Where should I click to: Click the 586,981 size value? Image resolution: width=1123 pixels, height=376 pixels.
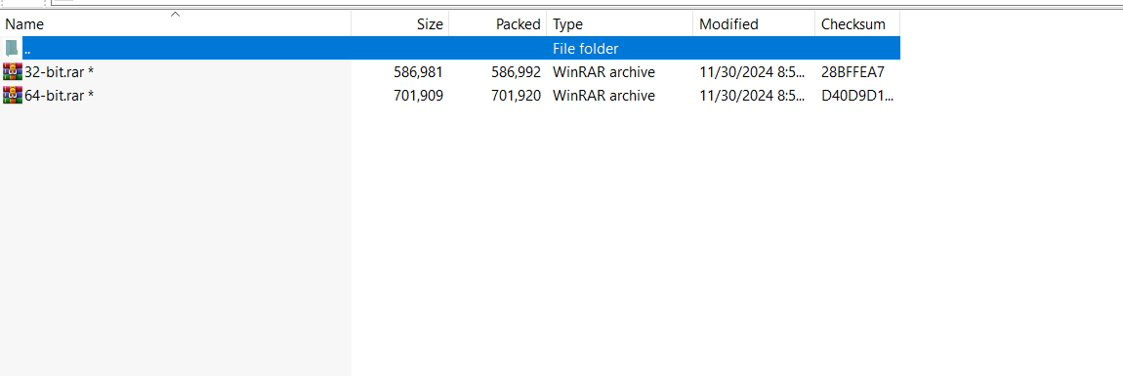[418, 71]
